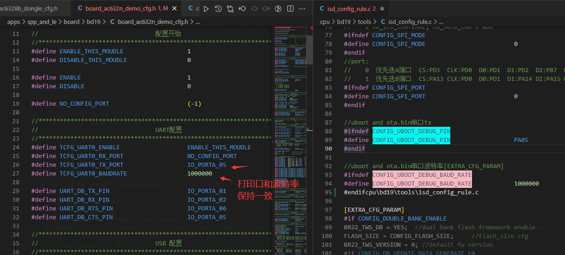Click 'FLASH_SIZE = CONFIG_FLASH_SIZE;' line
The width and height of the screenshot is (565, 255).
pyautogui.click(x=399, y=236)
